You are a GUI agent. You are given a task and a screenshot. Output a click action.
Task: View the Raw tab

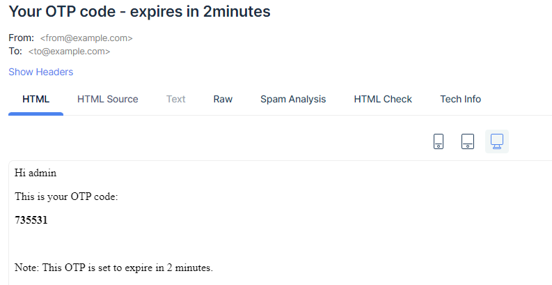coord(223,99)
